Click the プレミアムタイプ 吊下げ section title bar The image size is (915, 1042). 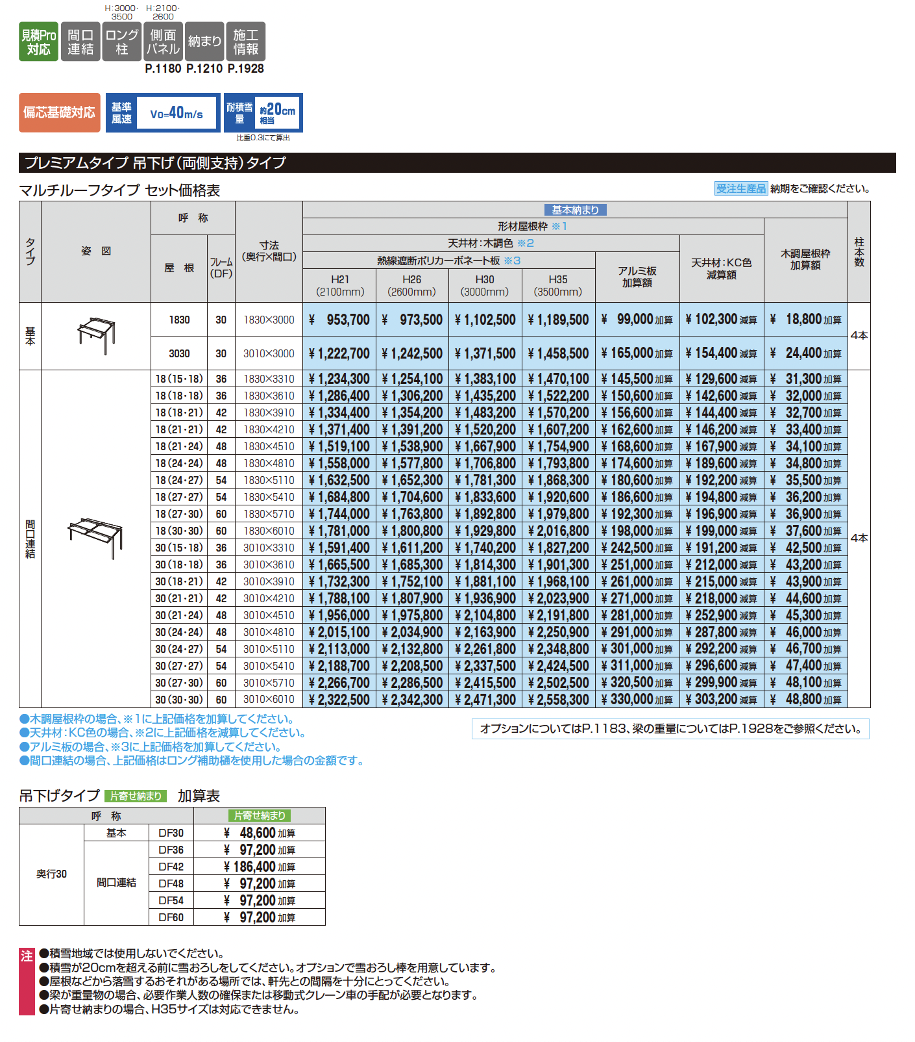tap(457, 162)
